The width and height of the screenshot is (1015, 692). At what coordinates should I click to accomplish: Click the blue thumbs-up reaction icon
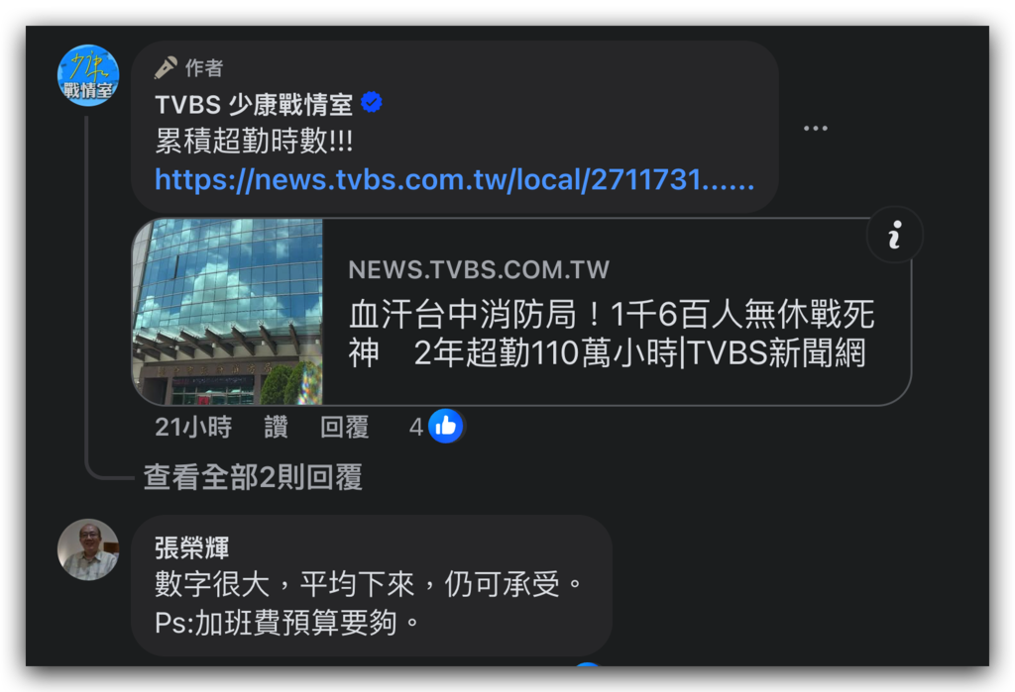point(445,427)
